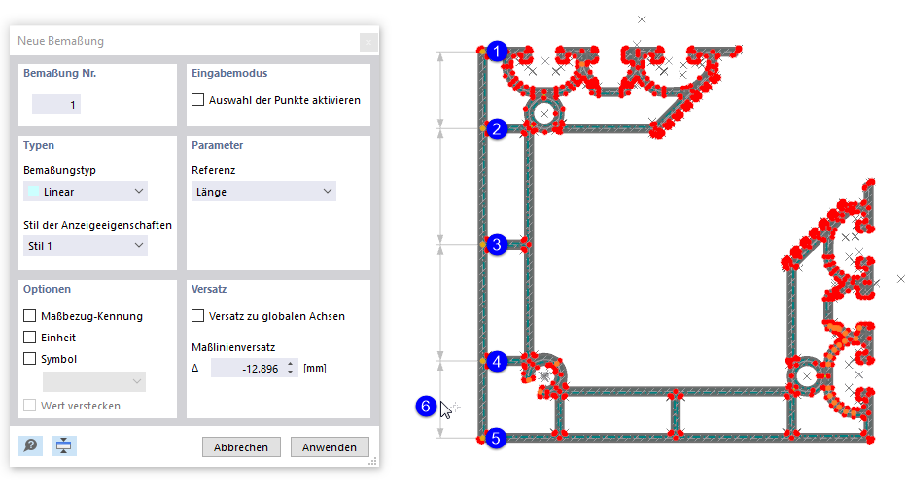Screen dimensions: 907x498
Task: Click the Anwenden button
Action: 330,447
